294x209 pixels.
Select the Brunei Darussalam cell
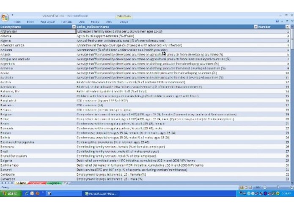coord(38,156)
